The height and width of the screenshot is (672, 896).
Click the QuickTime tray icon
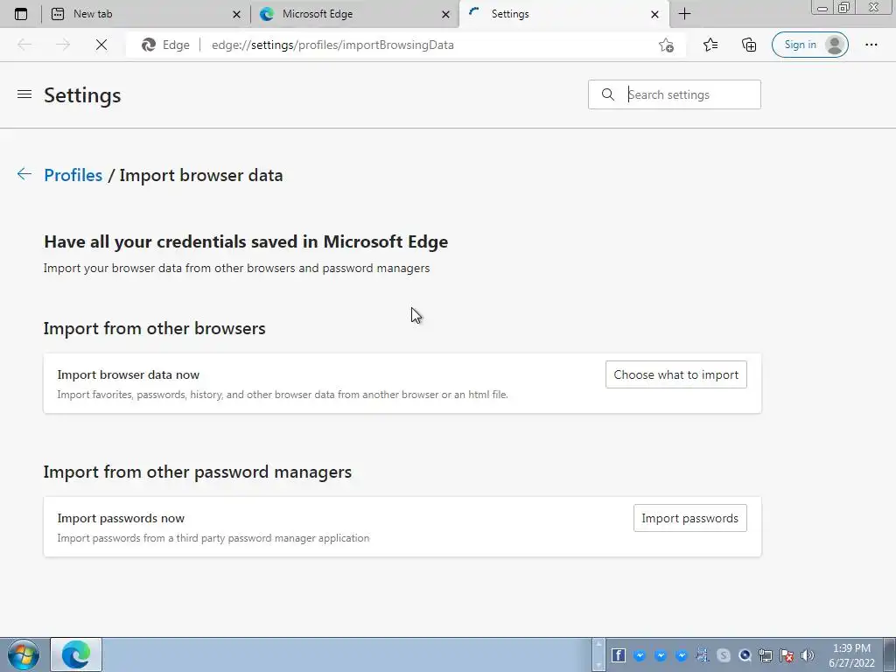coord(745,655)
